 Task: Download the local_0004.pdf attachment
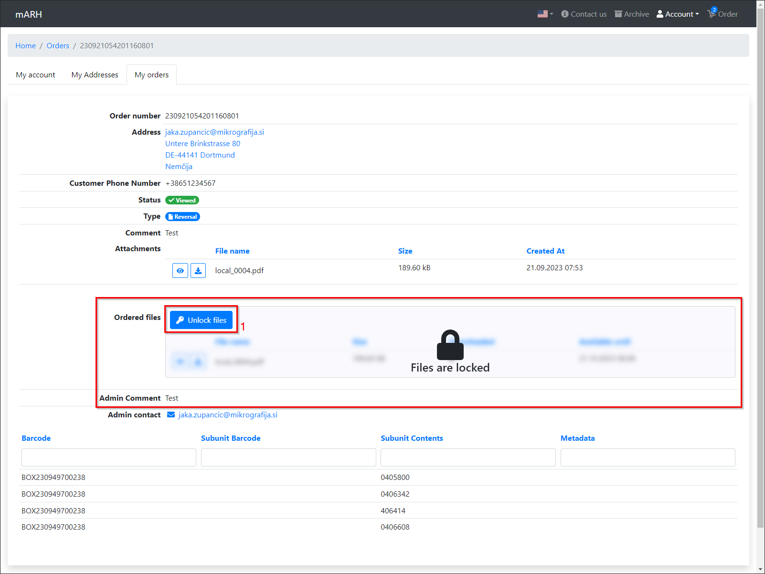(x=198, y=271)
